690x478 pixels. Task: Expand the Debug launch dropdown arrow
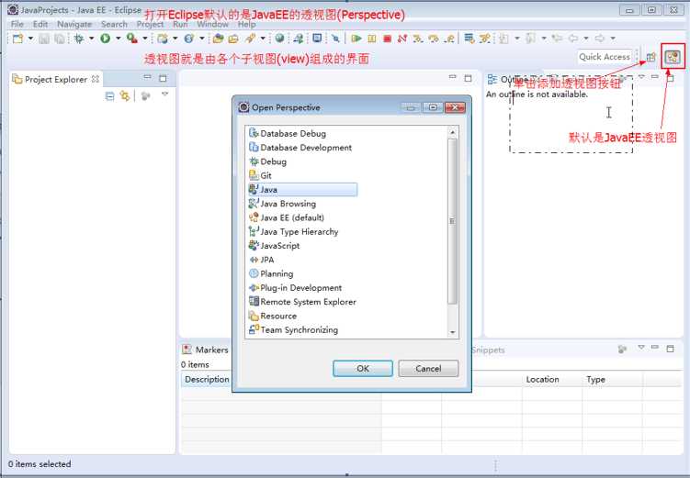[x=91, y=39]
